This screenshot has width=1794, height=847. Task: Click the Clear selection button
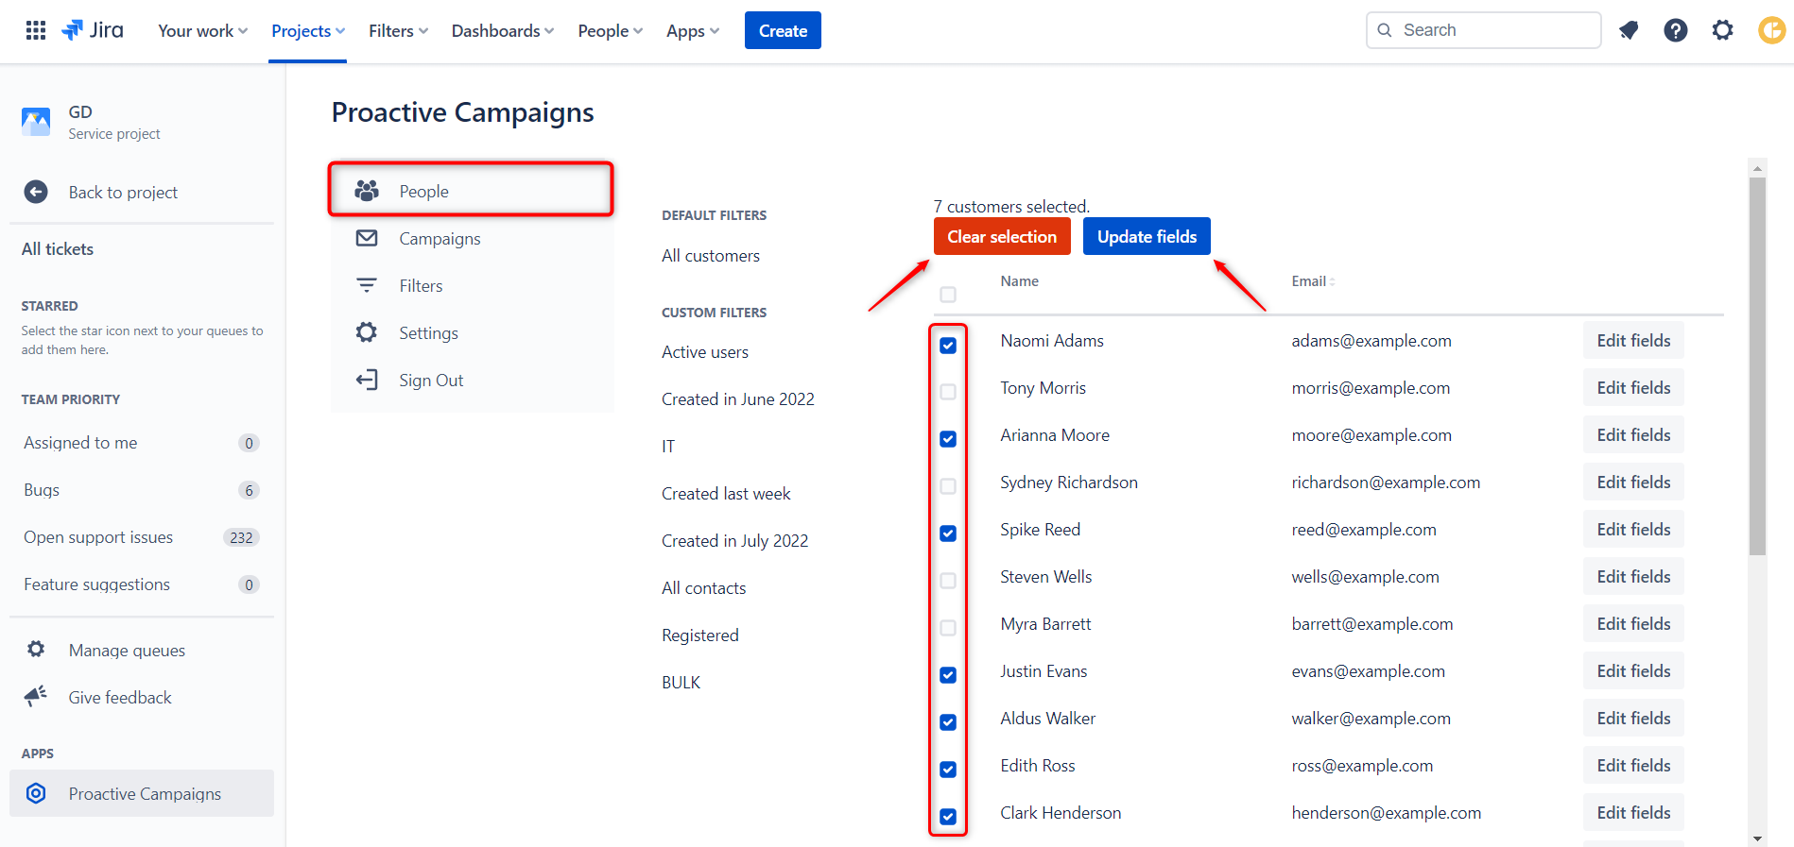(x=1002, y=236)
